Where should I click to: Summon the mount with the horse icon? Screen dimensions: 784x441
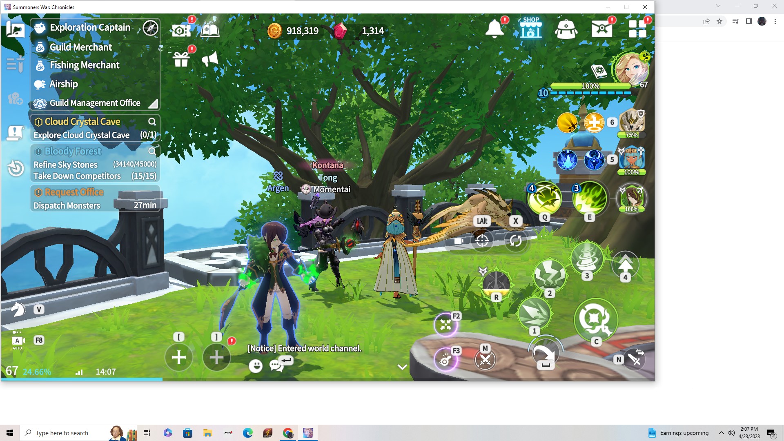[x=18, y=310]
